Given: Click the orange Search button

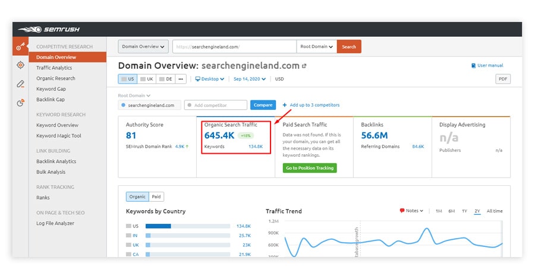Looking at the screenshot, I should (x=349, y=46).
